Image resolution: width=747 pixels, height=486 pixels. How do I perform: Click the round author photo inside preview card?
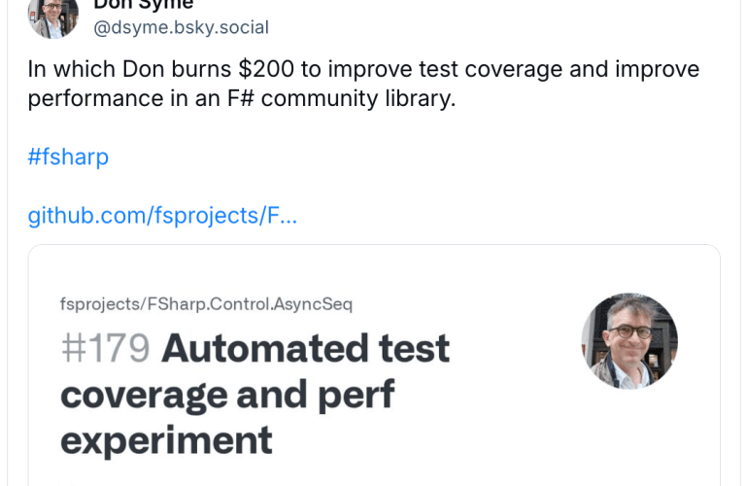click(628, 341)
